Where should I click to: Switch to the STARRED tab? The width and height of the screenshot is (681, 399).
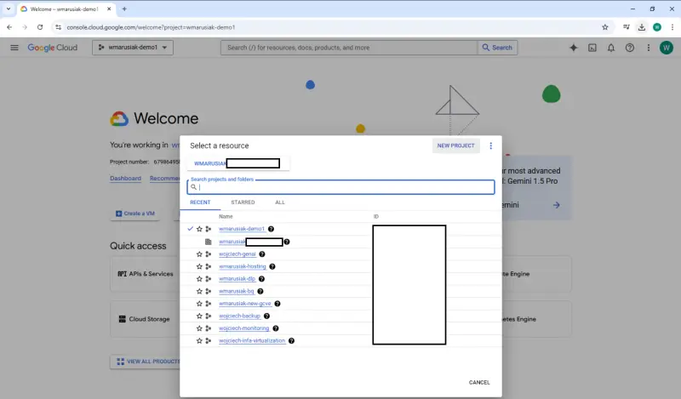click(243, 202)
